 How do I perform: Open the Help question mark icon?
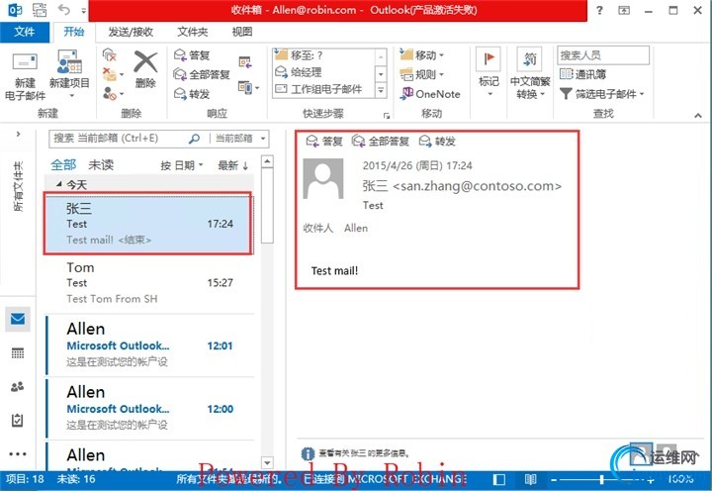[599, 10]
